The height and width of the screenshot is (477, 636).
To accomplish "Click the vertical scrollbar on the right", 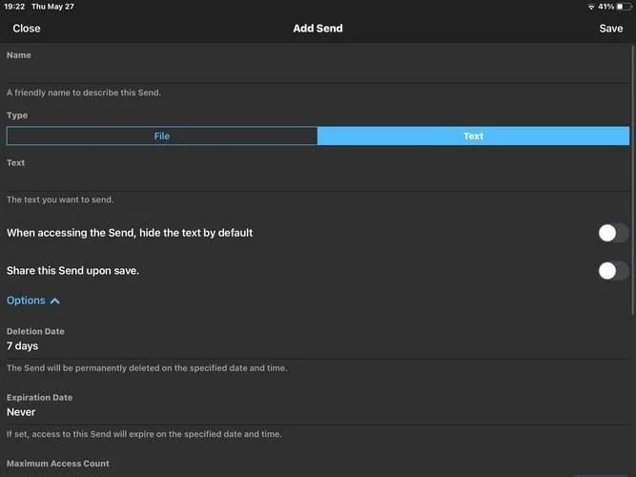I will click(633, 180).
